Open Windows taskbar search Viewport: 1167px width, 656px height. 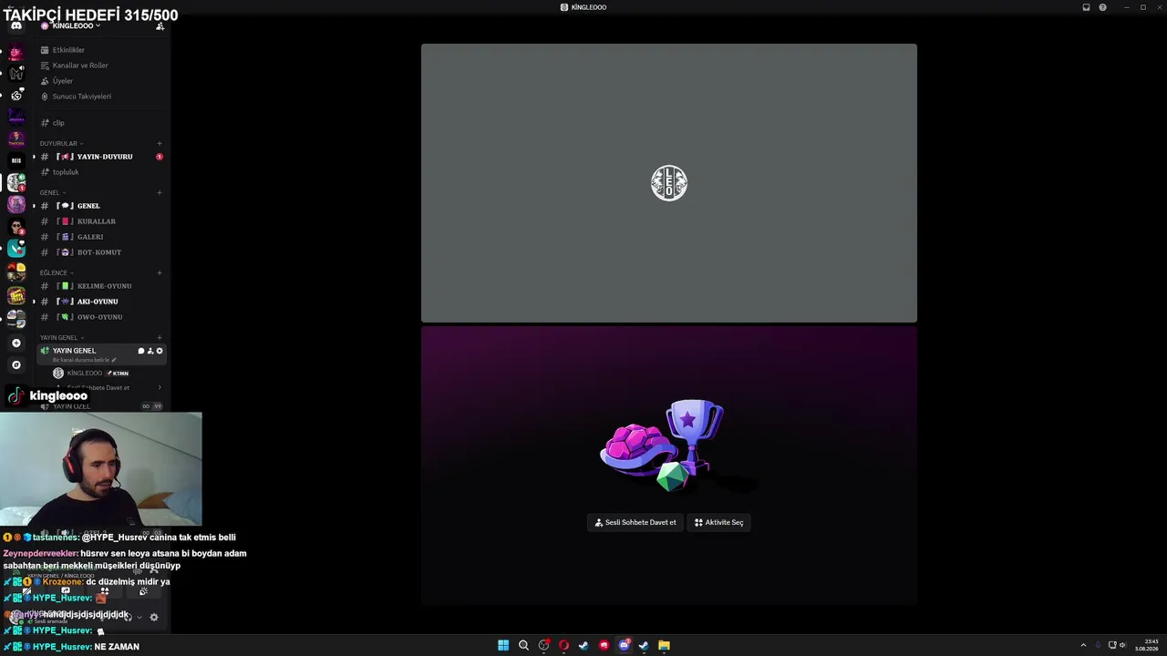tap(523, 645)
